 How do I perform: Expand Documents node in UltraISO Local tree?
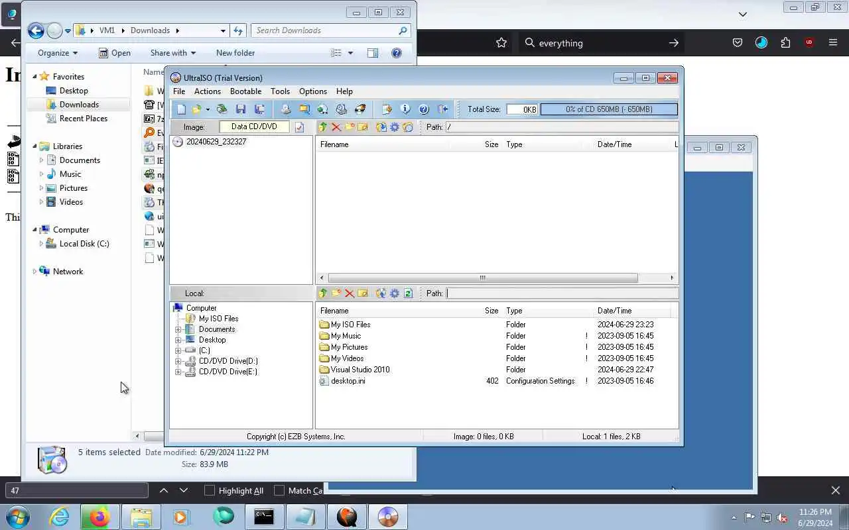pos(178,329)
